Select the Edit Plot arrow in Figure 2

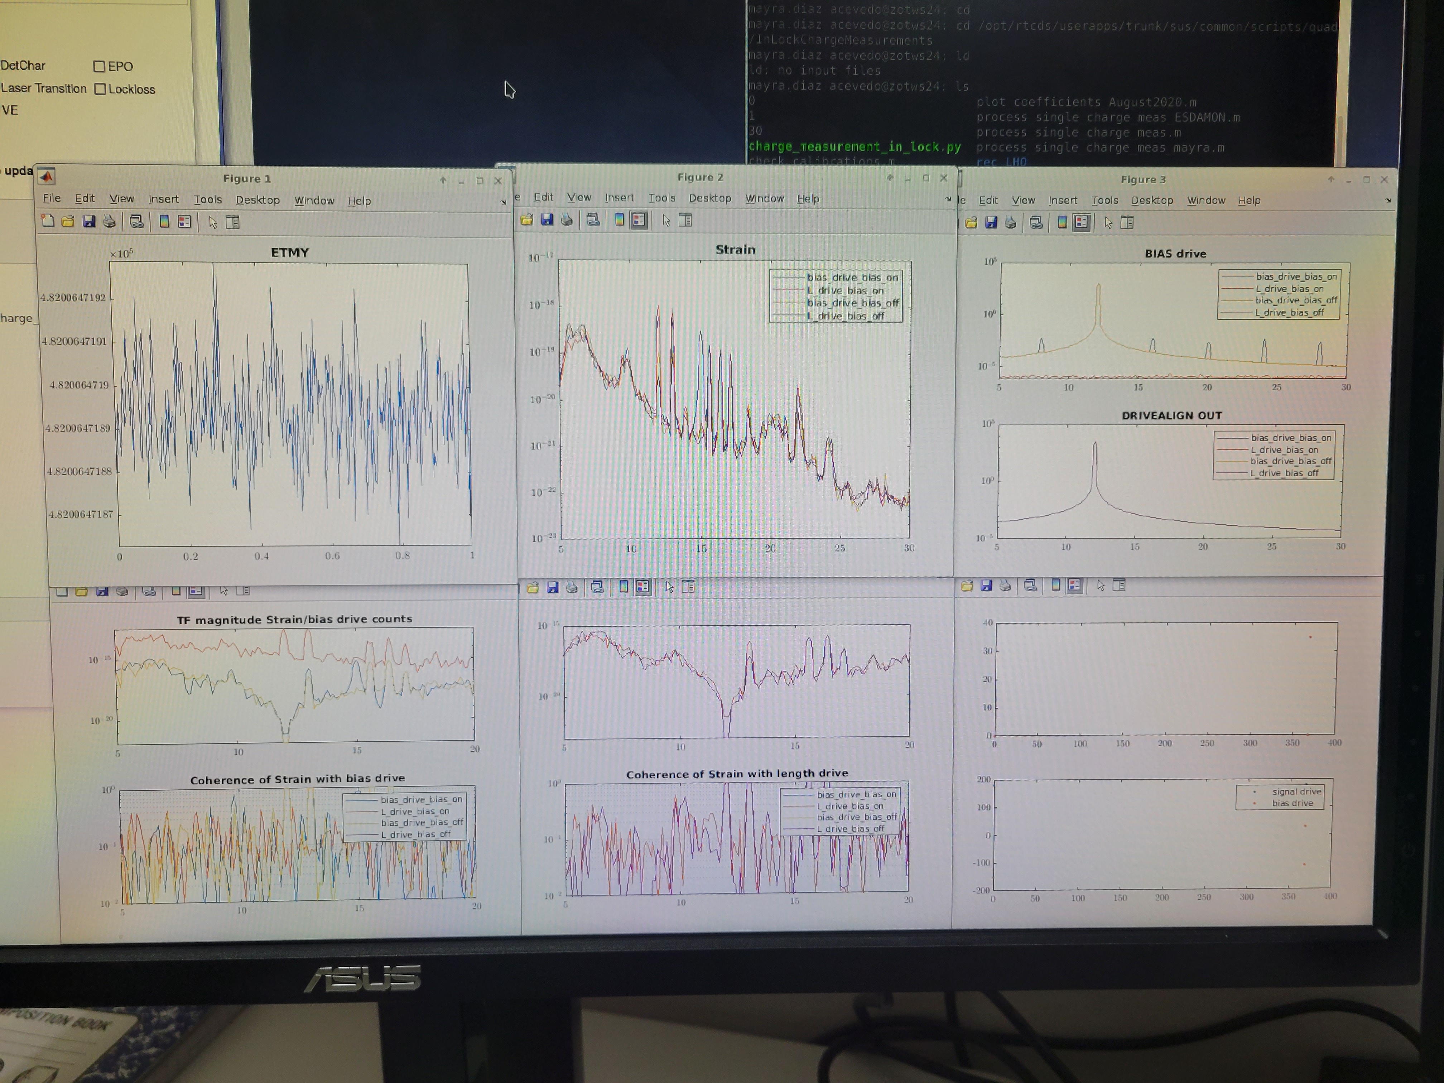coord(666,221)
